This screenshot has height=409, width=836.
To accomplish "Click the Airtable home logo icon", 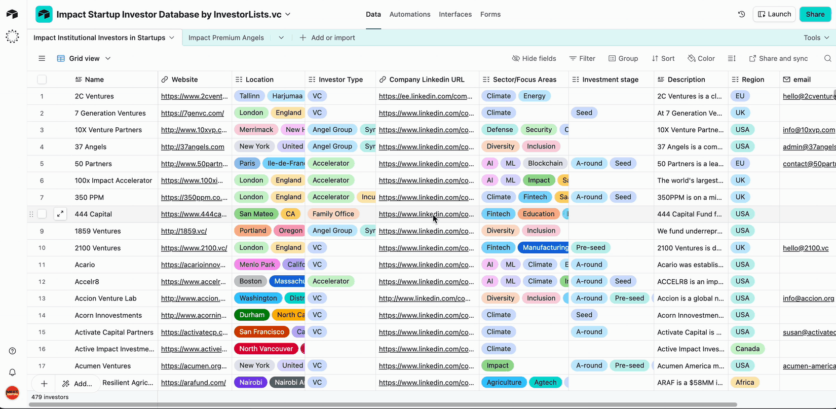I will coord(12,14).
